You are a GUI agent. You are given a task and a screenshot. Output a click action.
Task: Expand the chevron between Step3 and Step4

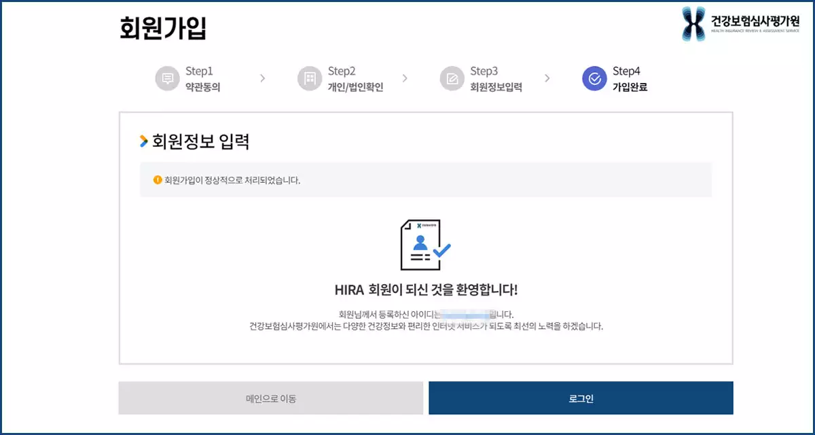coord(547,77)
